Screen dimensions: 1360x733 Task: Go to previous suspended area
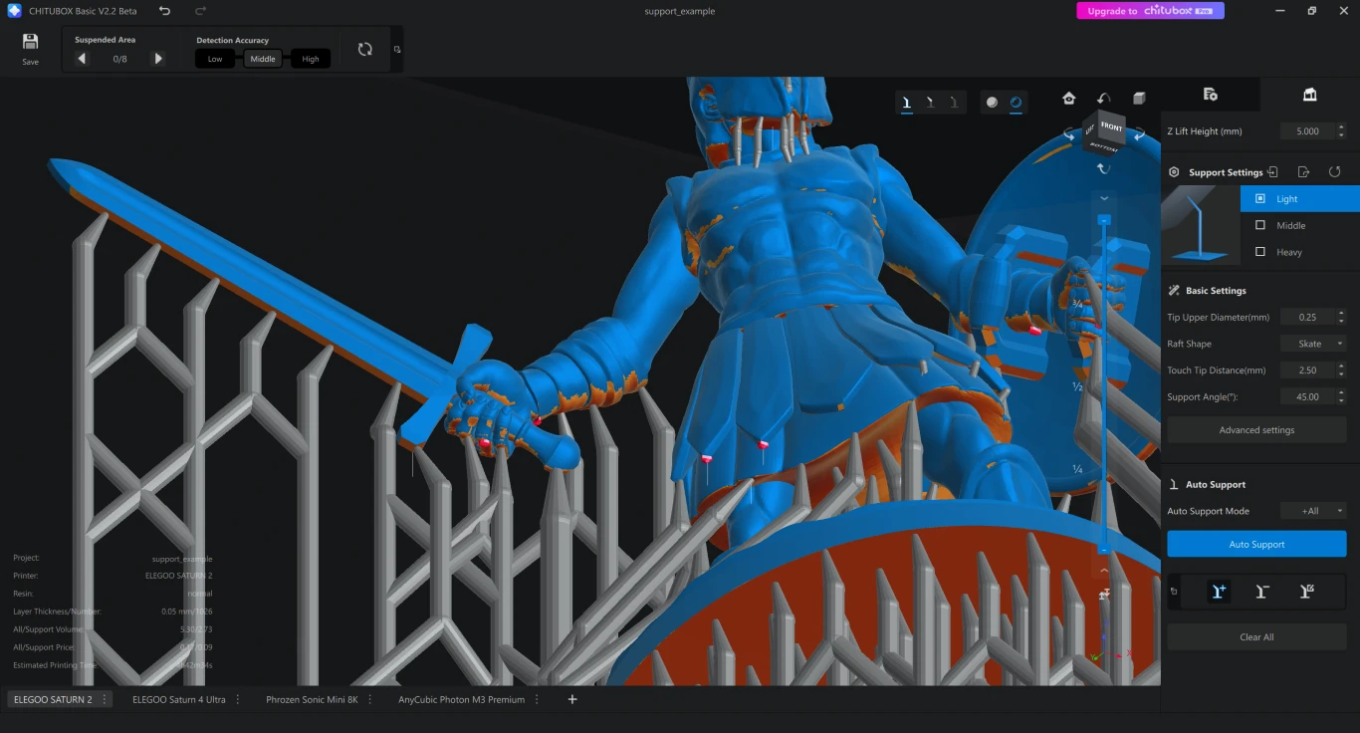click(x=82, y=59)
